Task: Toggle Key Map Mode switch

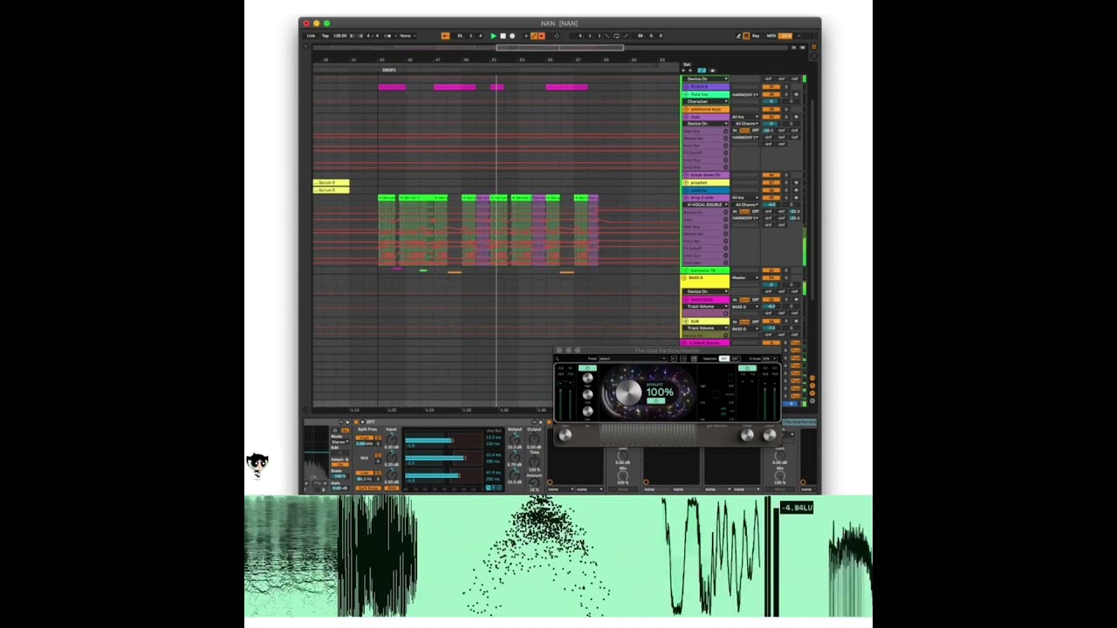Action: 756,36
